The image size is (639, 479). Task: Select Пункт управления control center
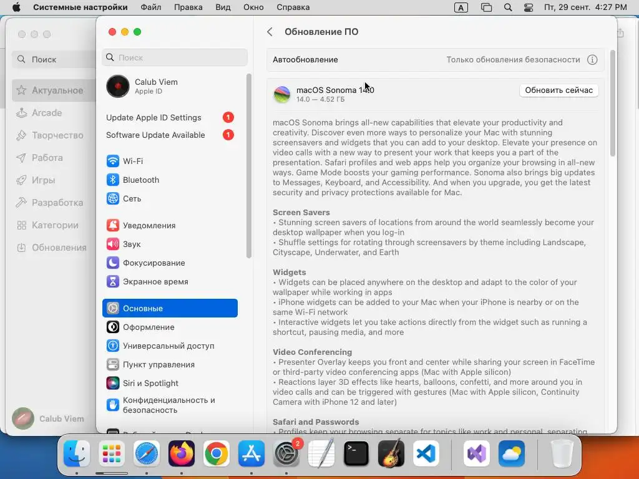point(170,364)
